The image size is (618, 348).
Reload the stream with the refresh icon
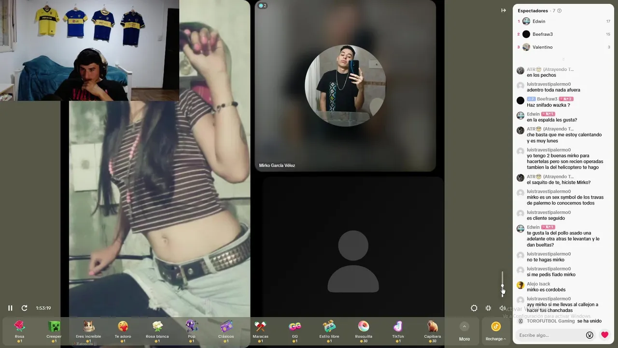pyautogui.click(x=24, y=308)
